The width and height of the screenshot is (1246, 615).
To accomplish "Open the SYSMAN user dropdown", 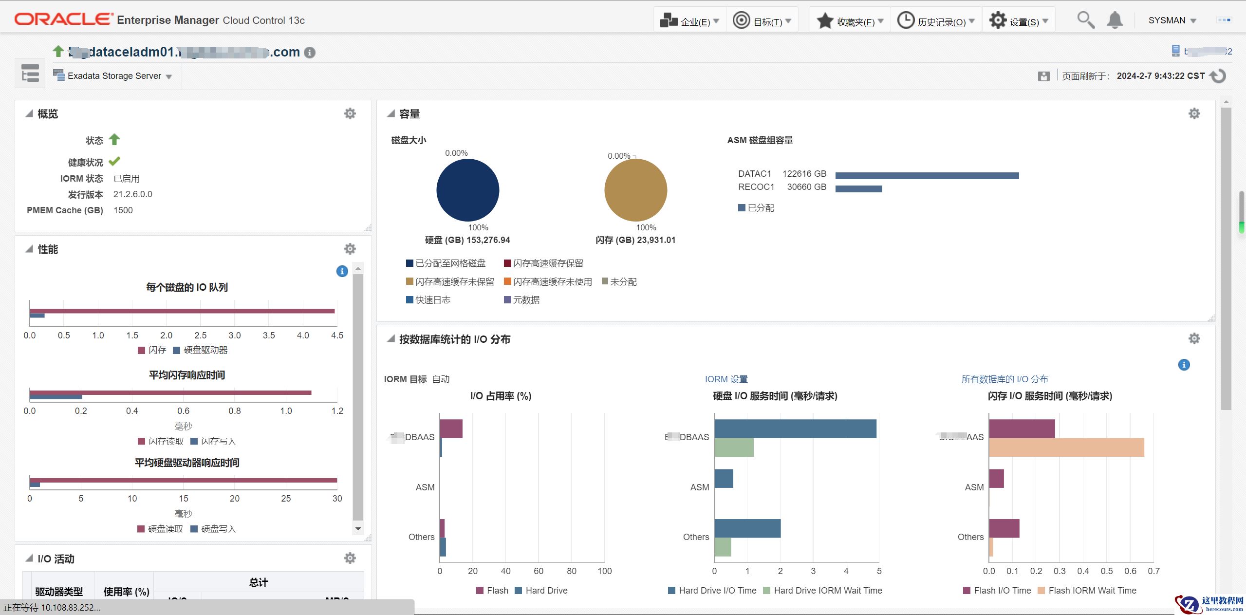I will (1172, 20).
